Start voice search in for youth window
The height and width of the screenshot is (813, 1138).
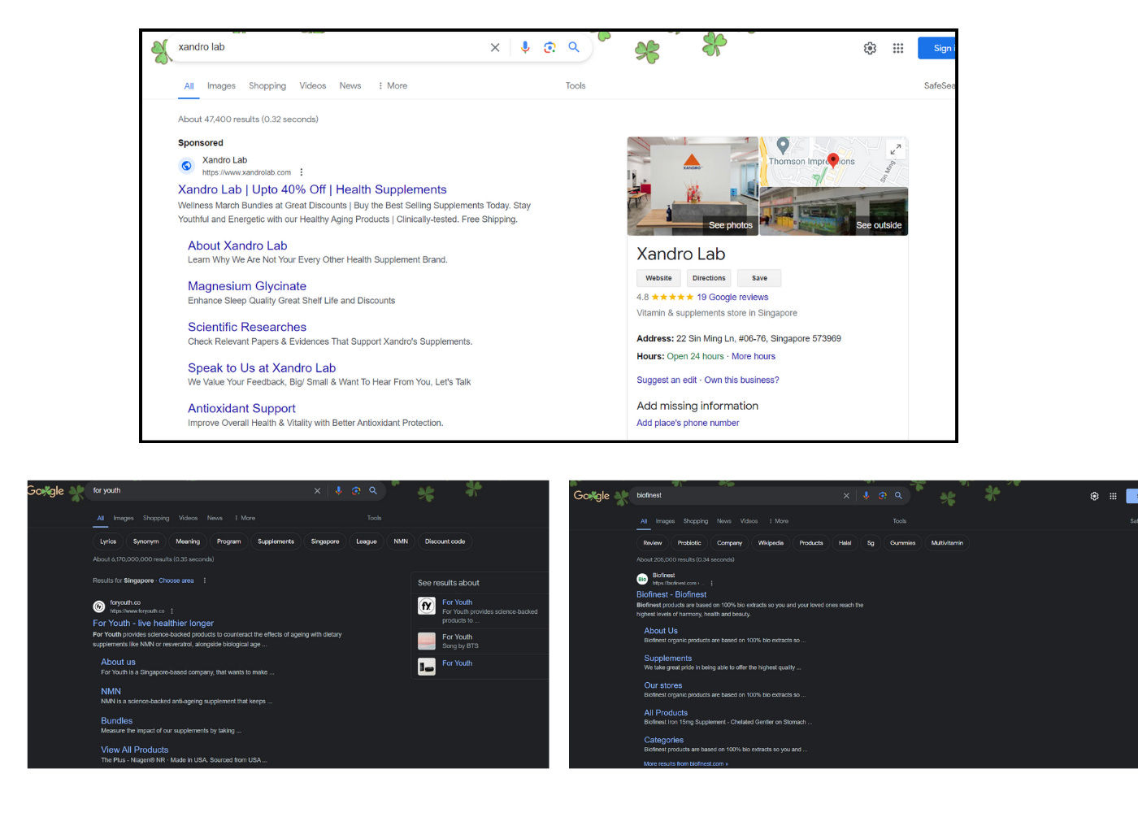(x=338, y=491)
